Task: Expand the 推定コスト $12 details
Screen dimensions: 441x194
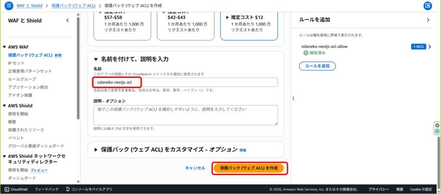Action: click(x=228, y=18)
